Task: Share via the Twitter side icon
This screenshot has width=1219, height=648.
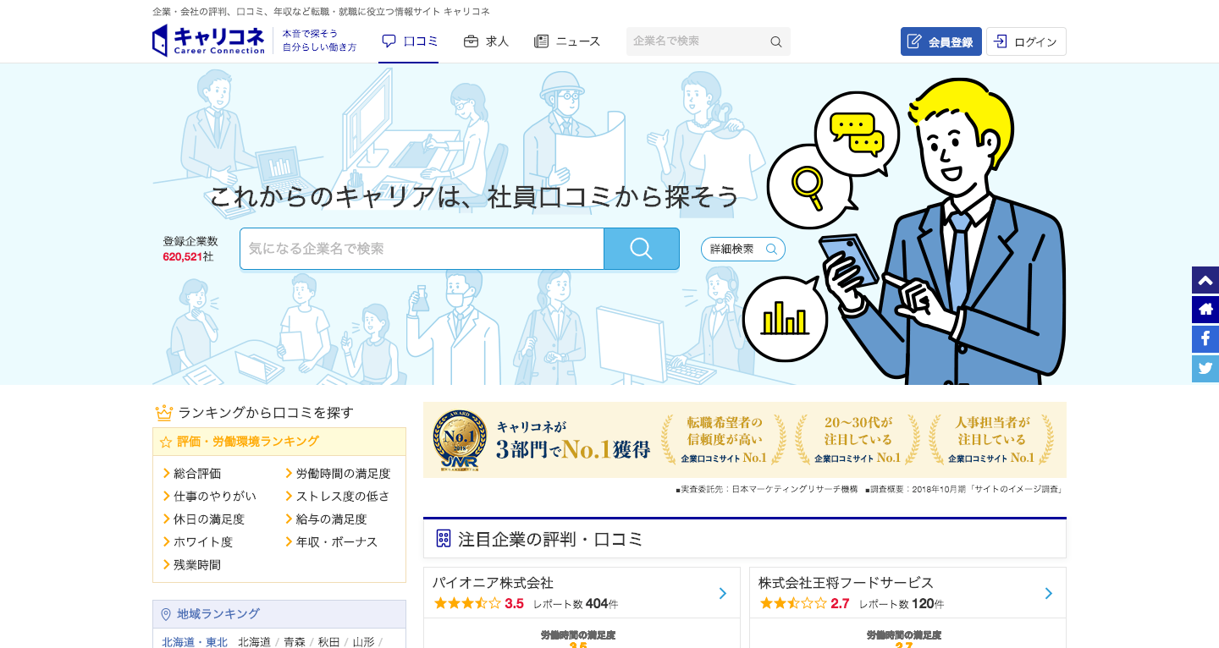Action: coord(1205,369)
